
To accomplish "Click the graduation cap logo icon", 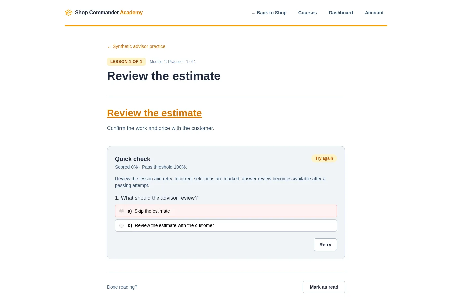I will coord(68,13).
